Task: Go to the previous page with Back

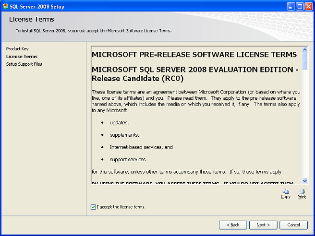Action: click(x=233, y=225)
